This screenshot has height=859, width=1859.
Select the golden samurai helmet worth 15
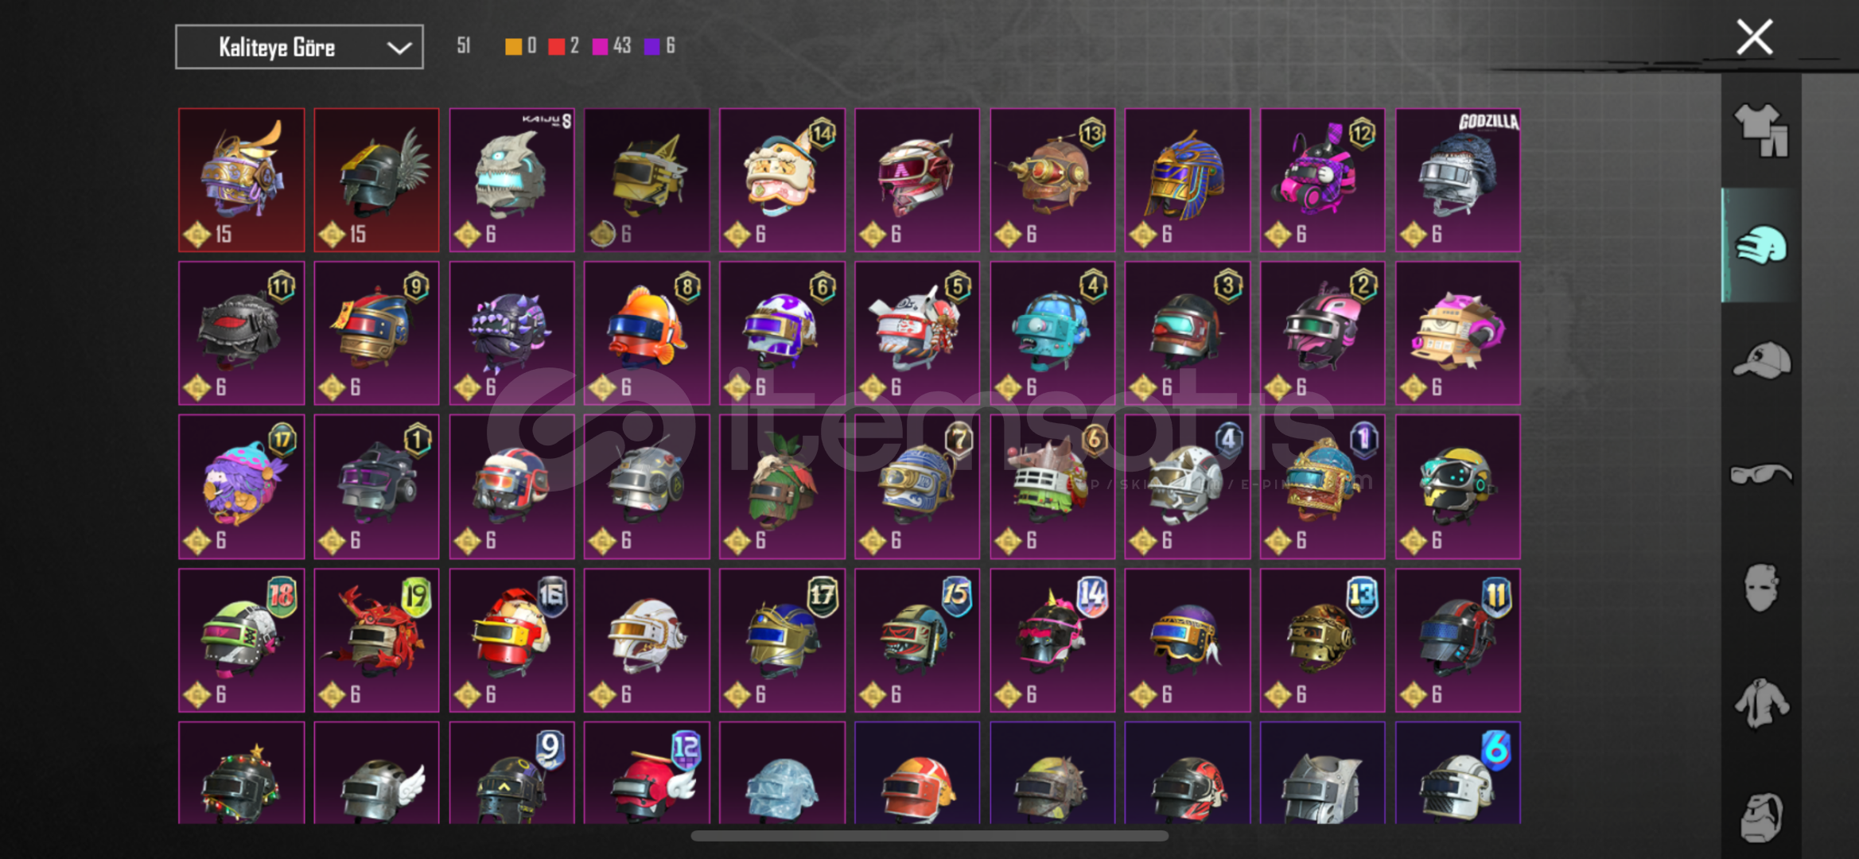coord(241,180)
